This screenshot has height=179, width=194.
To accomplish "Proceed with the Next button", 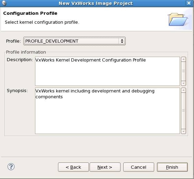I will (x=105, y=167).
